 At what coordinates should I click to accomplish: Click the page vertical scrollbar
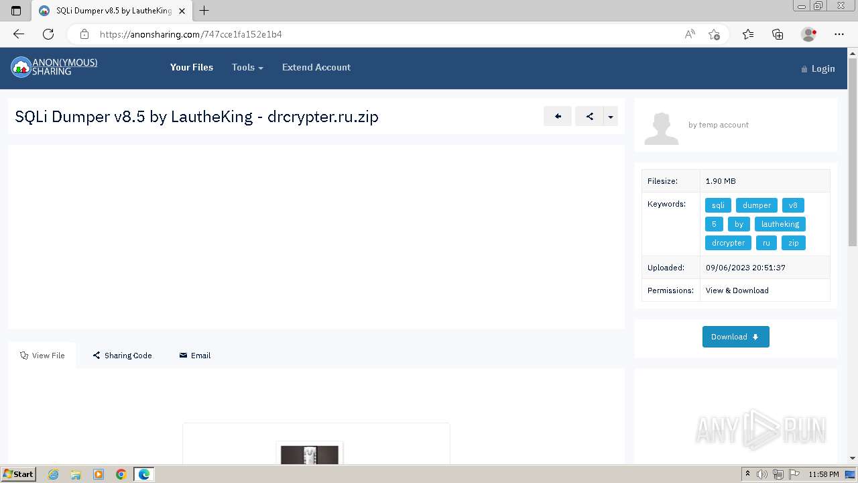(853, 154)
